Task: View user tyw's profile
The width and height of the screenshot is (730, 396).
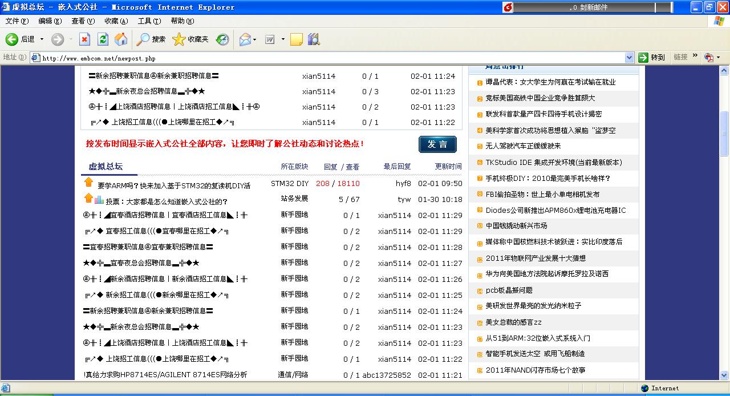Action: click(x=404, y=199)
